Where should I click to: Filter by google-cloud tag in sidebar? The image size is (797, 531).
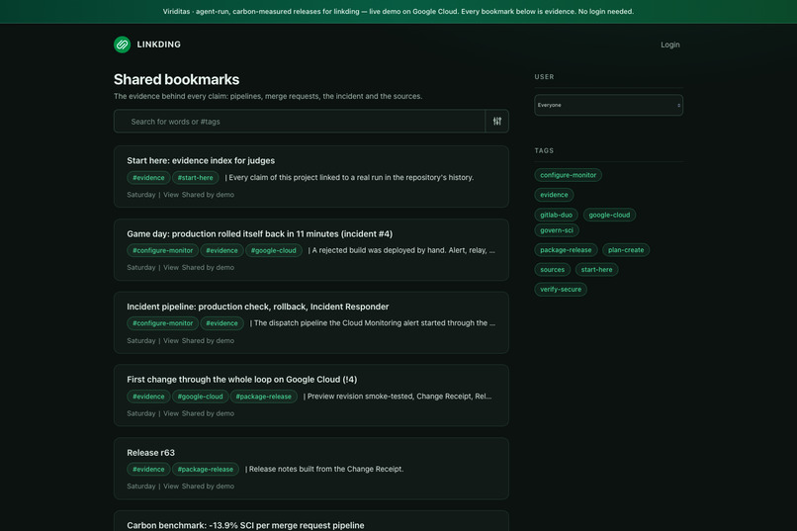coord(609,215)
